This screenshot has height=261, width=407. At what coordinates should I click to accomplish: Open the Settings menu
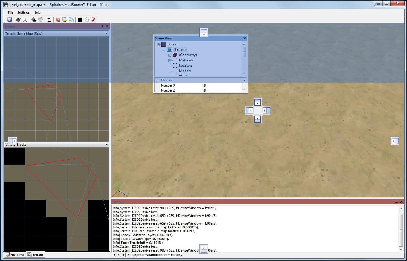[x=23, y=12]
